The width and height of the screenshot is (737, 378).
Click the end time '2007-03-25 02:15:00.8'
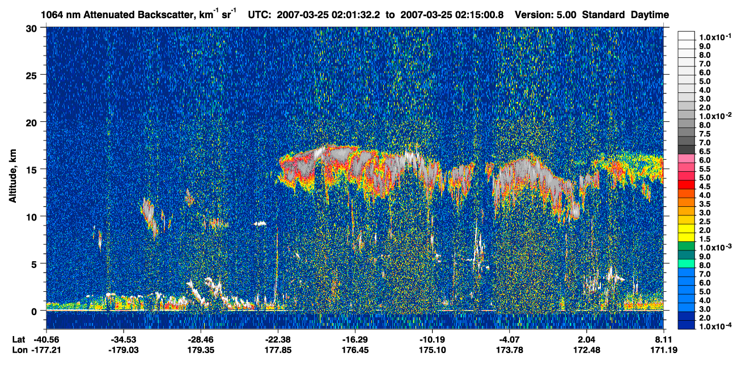click(452, 15)
